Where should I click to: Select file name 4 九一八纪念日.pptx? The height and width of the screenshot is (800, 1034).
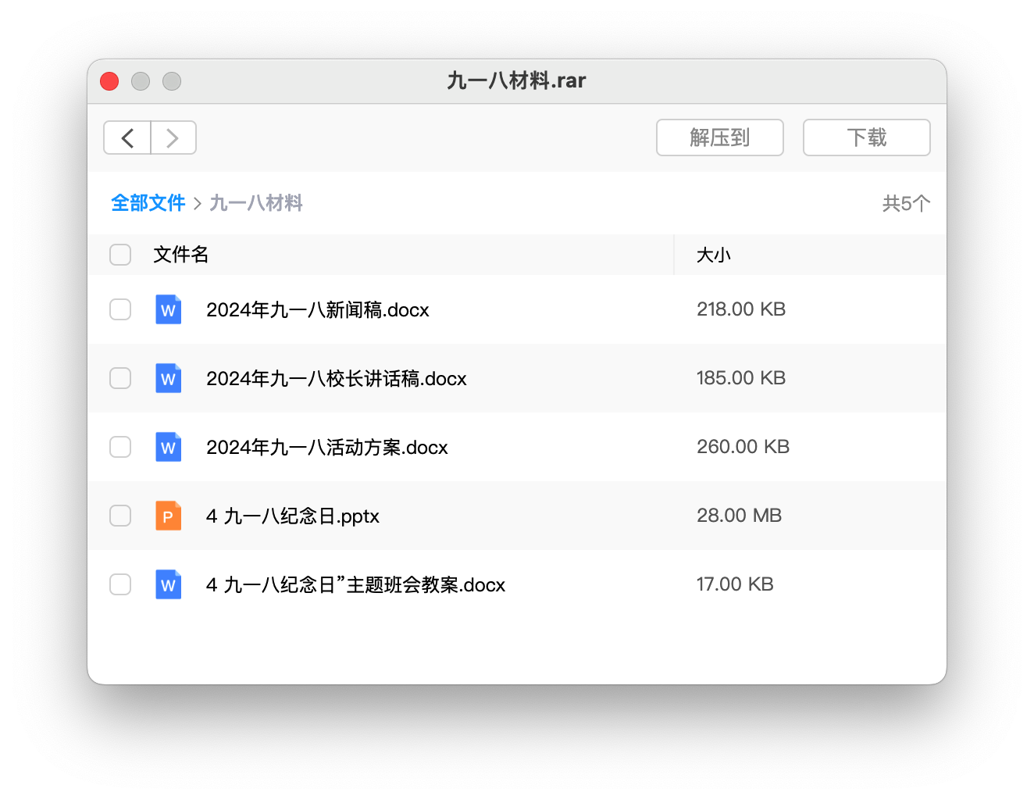coord(293,516)
